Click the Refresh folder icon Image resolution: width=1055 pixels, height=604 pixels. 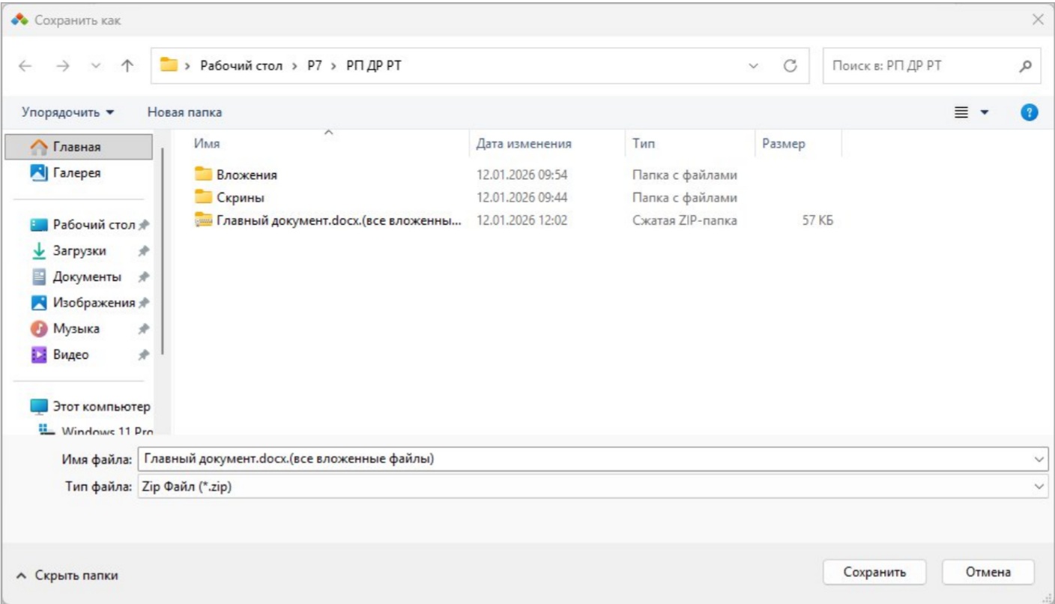tap(789, 66)
